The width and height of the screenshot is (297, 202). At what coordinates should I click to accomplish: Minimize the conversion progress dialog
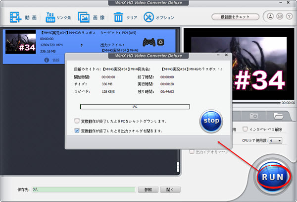tap(218, 55)
